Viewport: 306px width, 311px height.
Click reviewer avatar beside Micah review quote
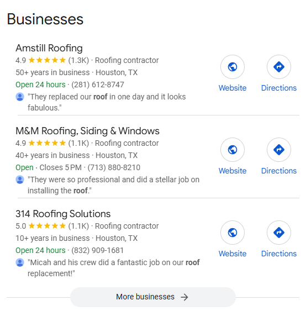(20, 262)
